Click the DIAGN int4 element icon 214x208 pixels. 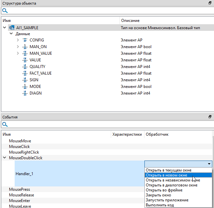(x=25, y=93)
